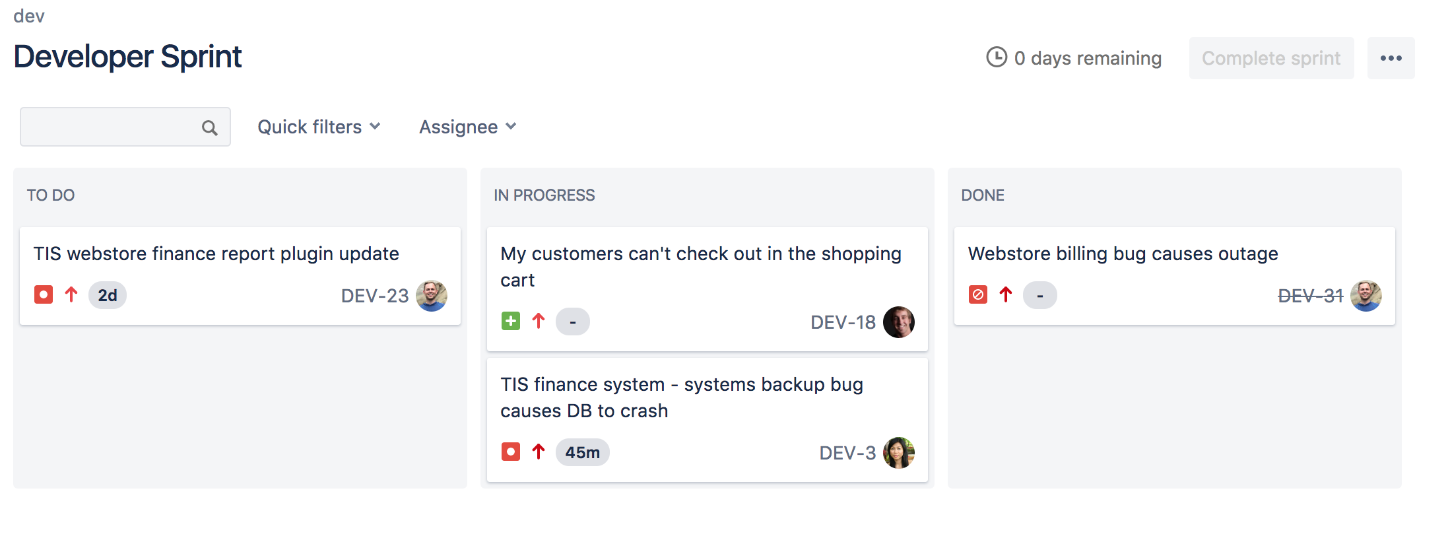This screenshot has width=1448, height=544.
Task: Click the assignee avatar on DEV-18 card
Action: (898, 322)
